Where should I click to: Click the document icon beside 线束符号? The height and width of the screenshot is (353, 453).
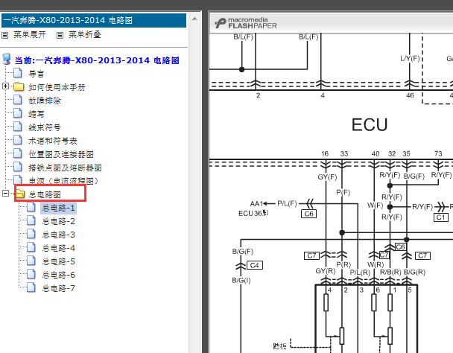point(18,127)
